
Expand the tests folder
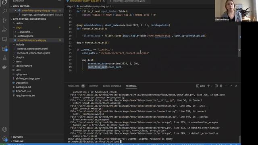coord(19,62)
